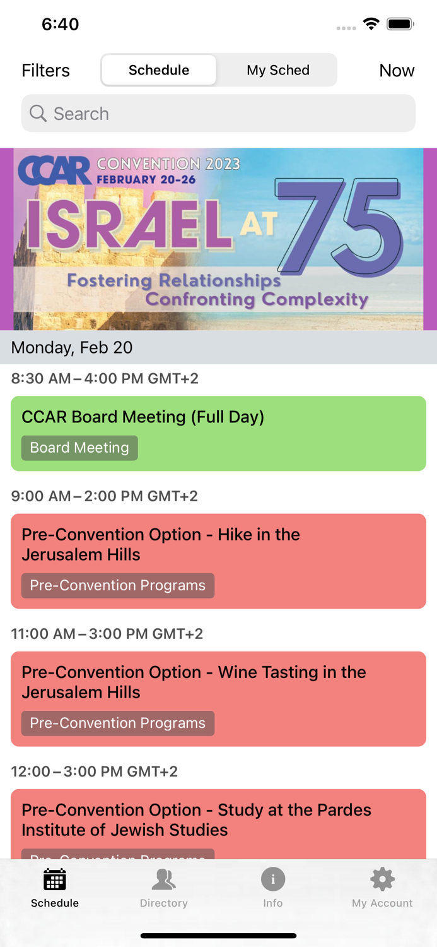This screenshot has width=437, height=947.
Task: Open the CCAR Board Meeting event details
Action: tap(218, 433)
